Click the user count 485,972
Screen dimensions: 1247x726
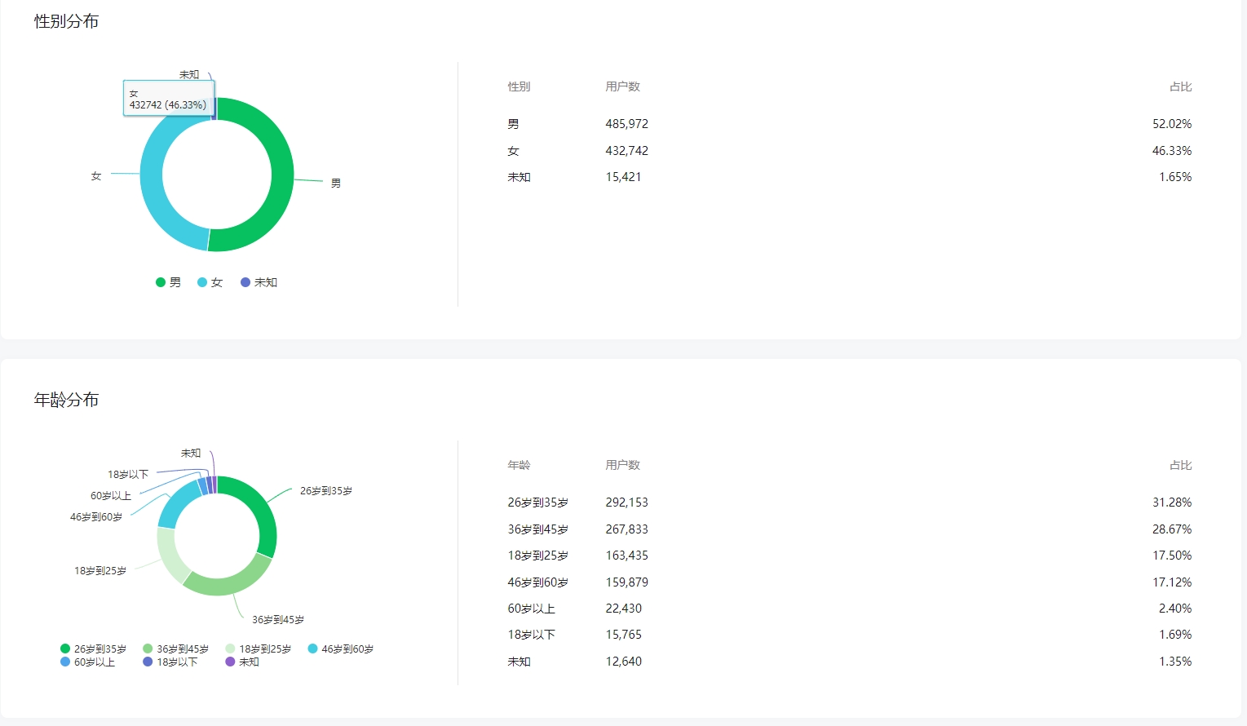[626, 124]
